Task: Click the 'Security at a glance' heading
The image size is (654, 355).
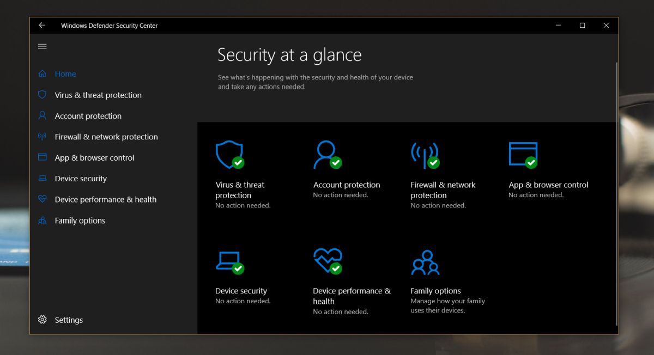Action: point(289,55)
